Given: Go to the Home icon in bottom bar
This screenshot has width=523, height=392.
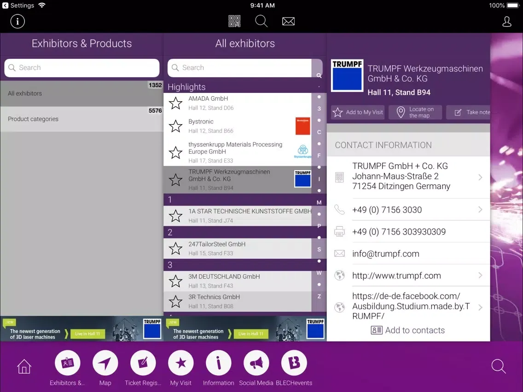Looking at the screenshot, I should pos(24,367).
